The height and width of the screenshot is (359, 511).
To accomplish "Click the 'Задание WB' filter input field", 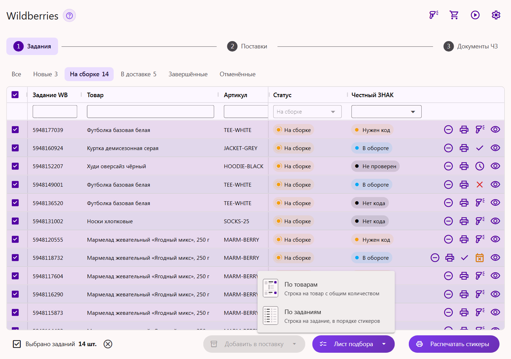I will tap(55, 111).
